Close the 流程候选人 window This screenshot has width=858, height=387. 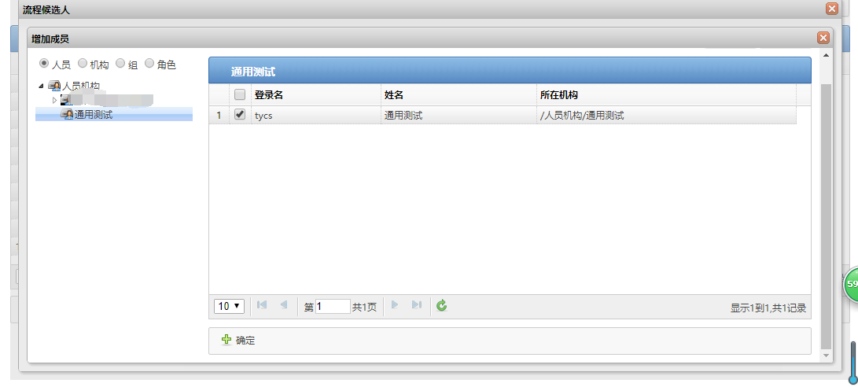click(x=831, y=9)
